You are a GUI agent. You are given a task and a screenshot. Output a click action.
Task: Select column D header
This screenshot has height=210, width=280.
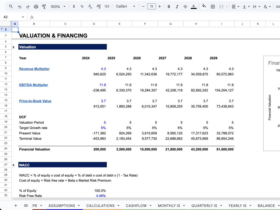94,24
